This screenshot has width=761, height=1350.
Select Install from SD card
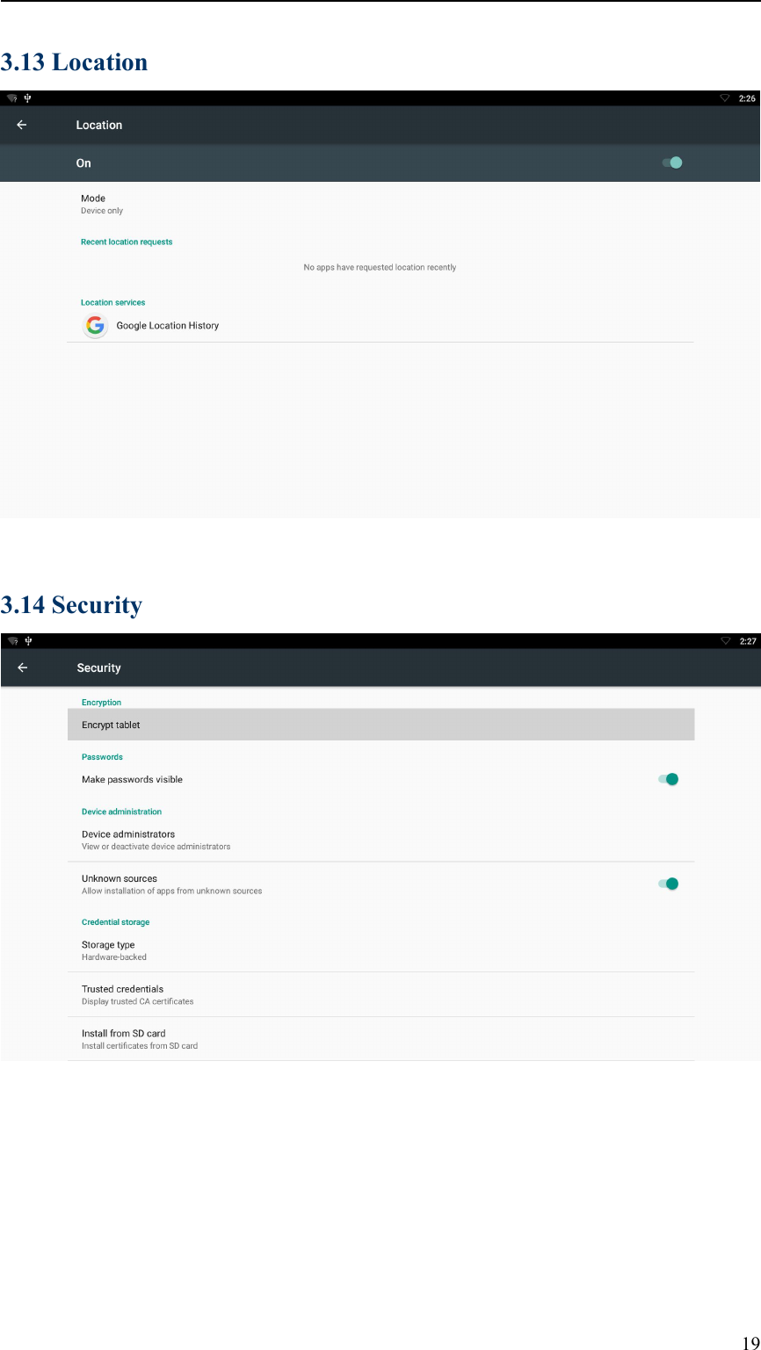(x=380, y=1039)
